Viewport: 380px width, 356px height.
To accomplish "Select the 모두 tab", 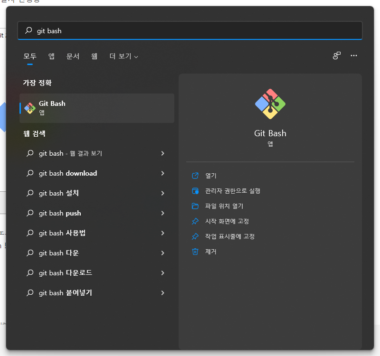I will click(30, 56).
